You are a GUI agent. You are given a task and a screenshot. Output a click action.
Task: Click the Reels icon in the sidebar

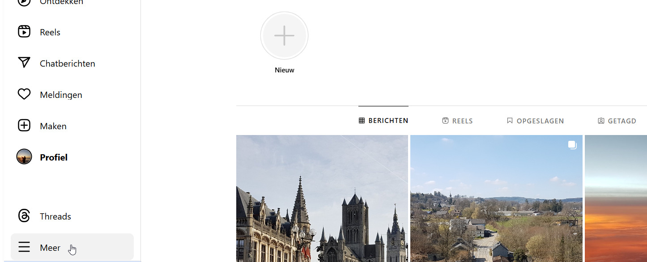click(24, 32)
